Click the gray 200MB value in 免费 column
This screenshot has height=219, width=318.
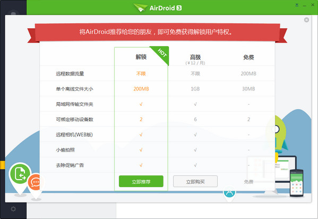point(248,73)
